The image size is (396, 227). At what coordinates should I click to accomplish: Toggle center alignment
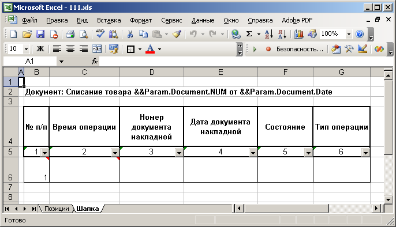(x=70, y=49)
